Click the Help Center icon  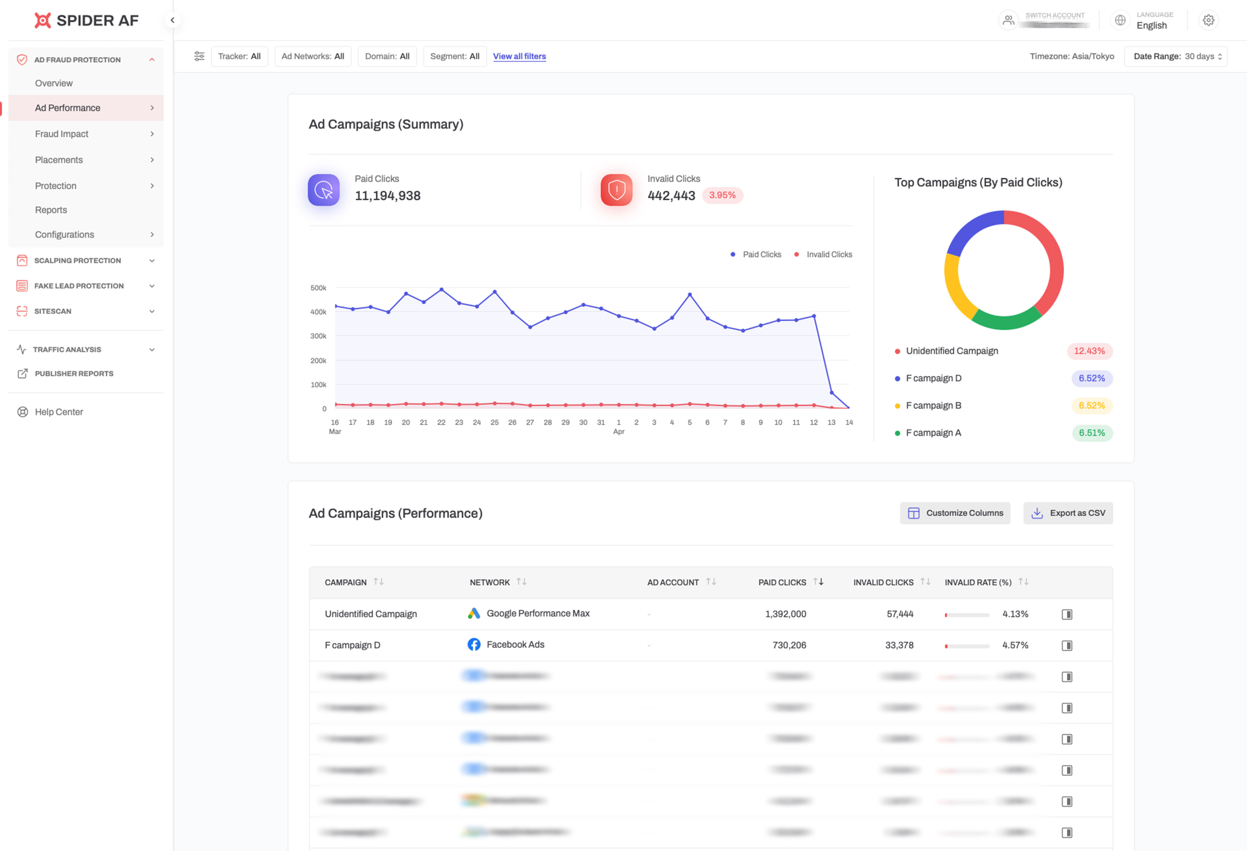23,412
